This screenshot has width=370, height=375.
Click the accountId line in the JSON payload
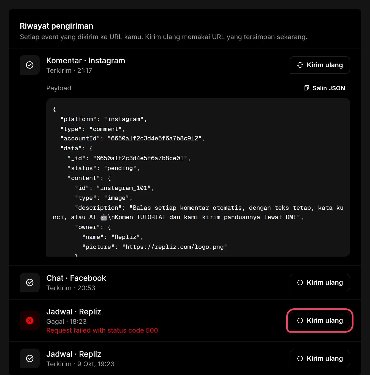pyautogui.click(x=133, y=138)
